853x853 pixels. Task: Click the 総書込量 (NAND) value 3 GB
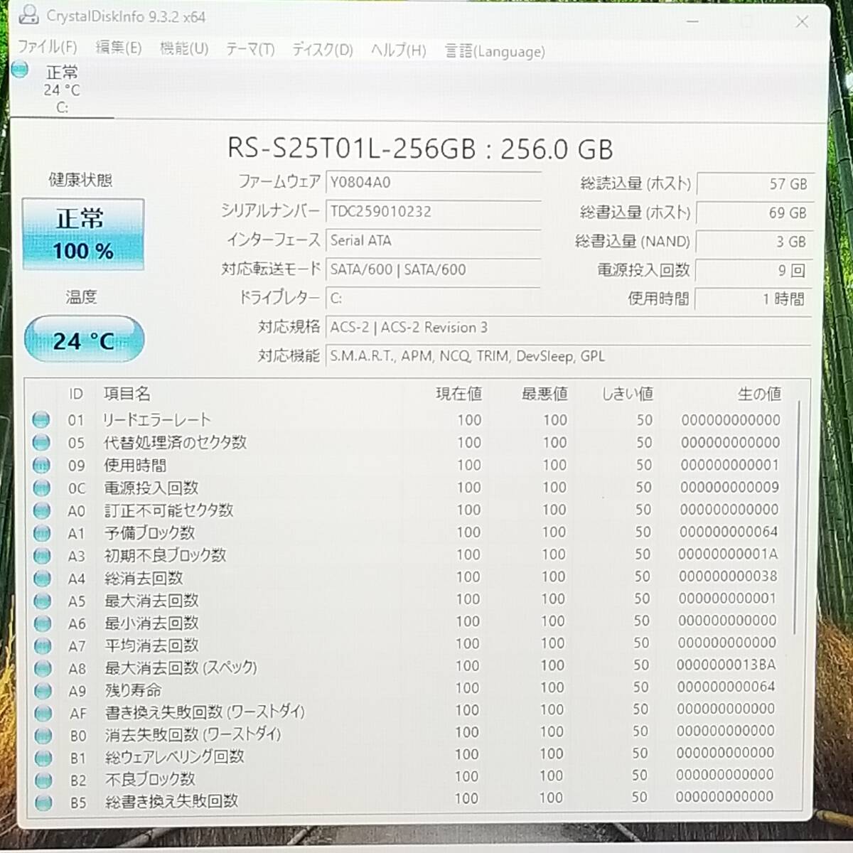pyautogui.click(x=755, y=242)
